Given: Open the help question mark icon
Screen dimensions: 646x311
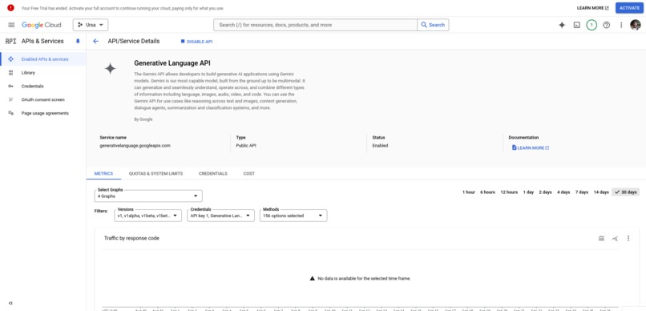Looking at the screenshot, I should 606,25.
